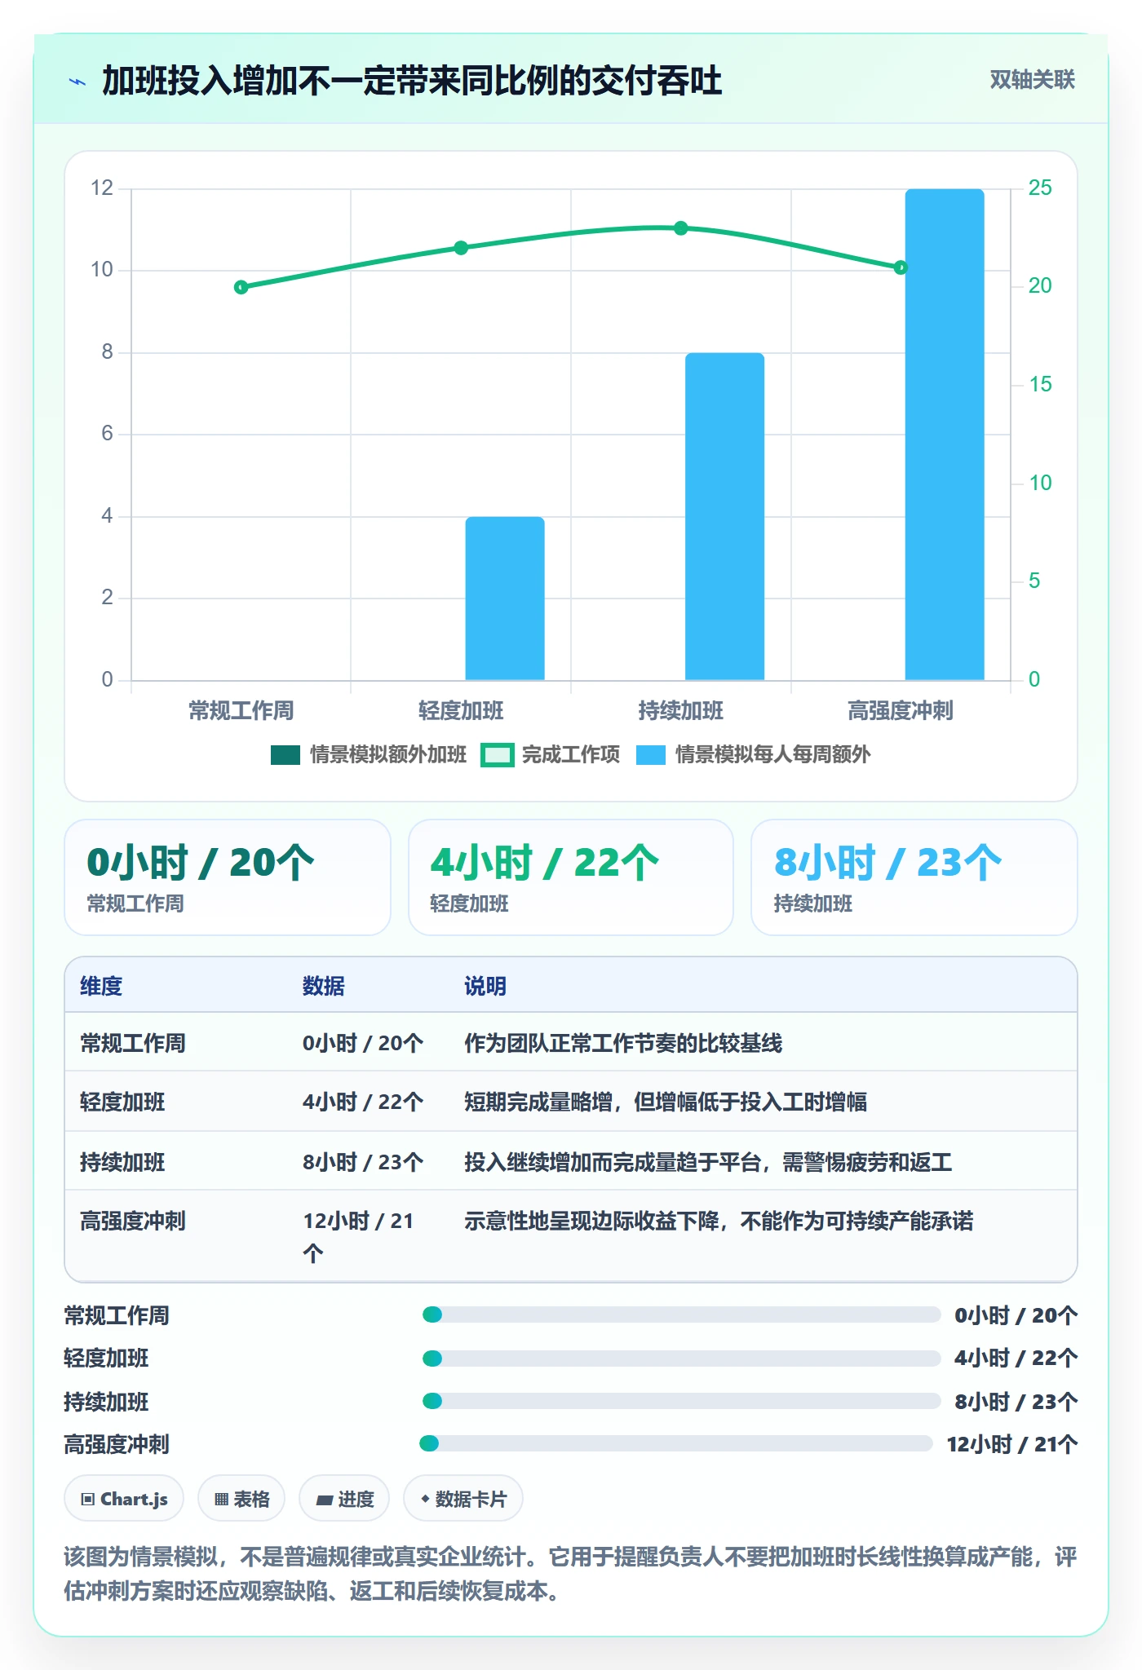Image resolution: width=1142 pixels, height=1670 pixels.
Task: Click the 高强度冲刺 progress bar
Action: pyautogui.click(x=676, y=1443)
